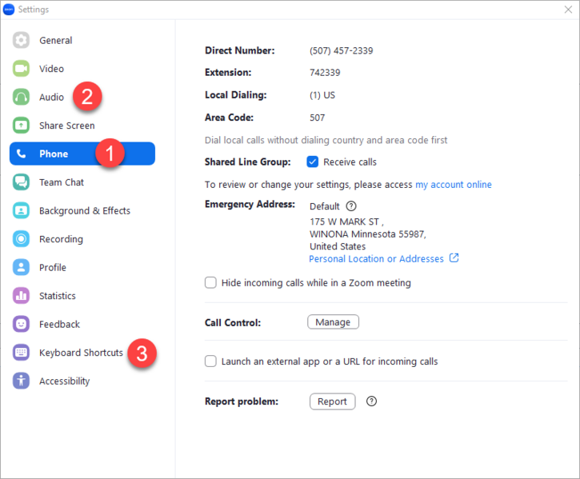This screenshot has width=580, height=479.
Task: Select the Video camera icon
Action: coord(22,69)
